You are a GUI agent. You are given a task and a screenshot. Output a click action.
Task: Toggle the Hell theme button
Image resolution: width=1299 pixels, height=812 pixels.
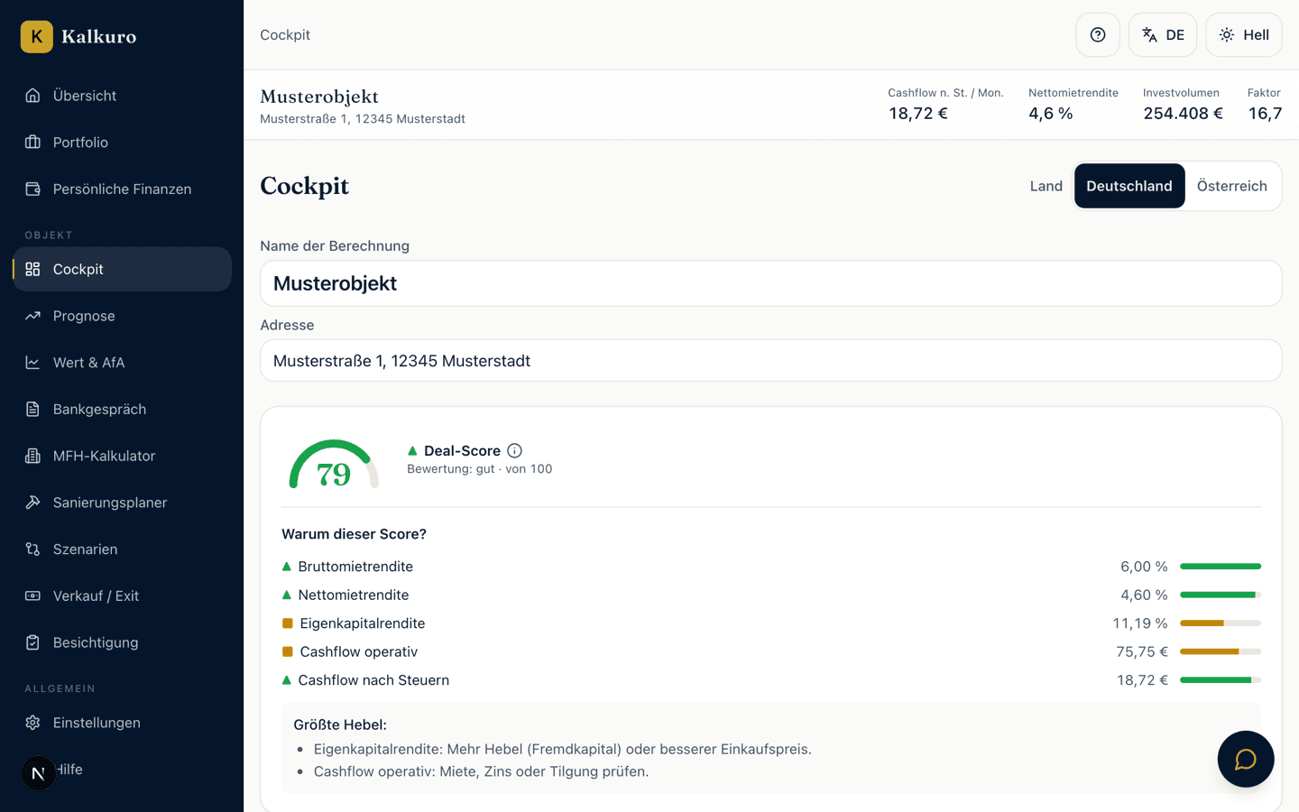click(x=1244, y=35)
